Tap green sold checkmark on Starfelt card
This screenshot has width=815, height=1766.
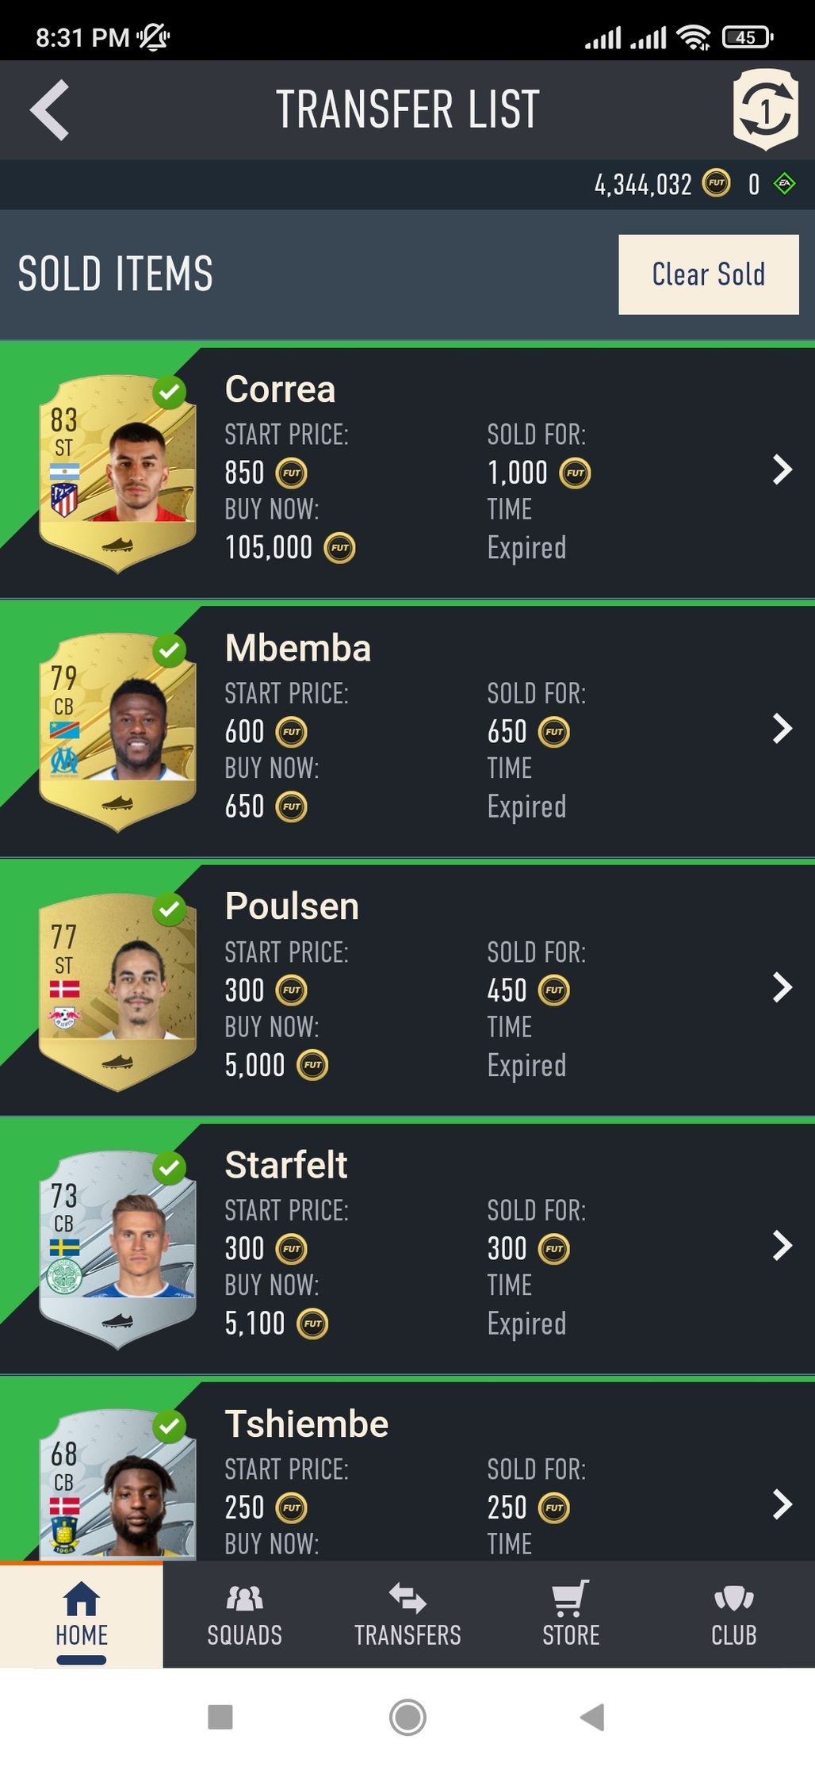(x=170, y=1167)
